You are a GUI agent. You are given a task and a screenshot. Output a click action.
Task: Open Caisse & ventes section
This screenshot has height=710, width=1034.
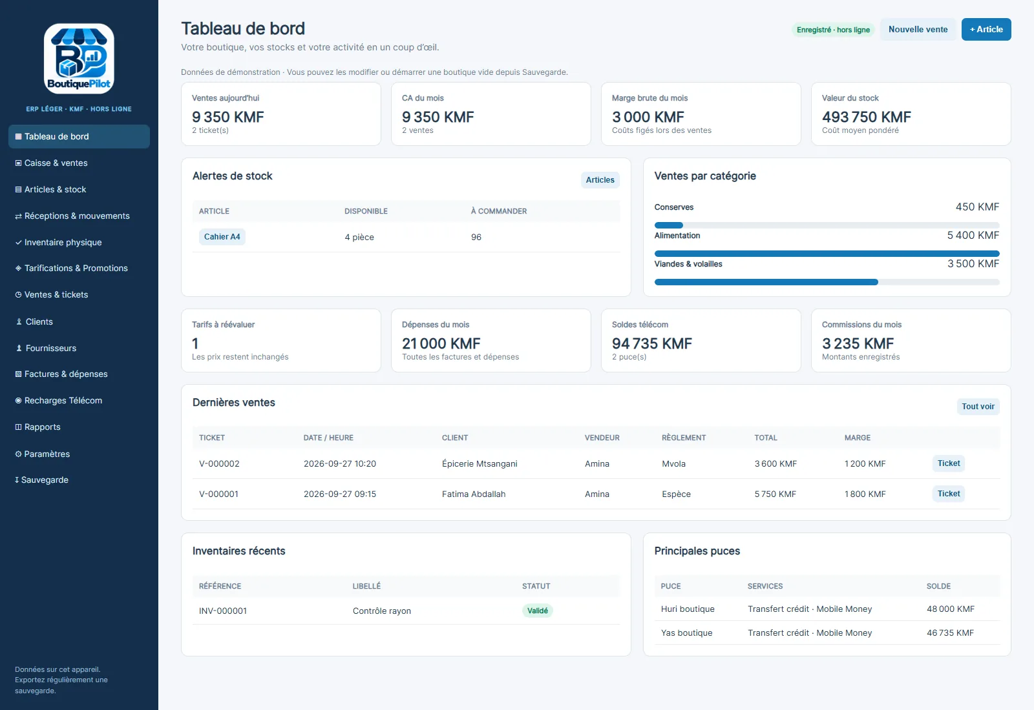79,163
